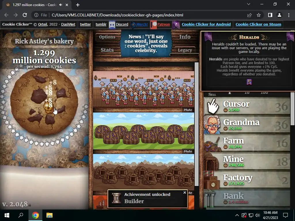The height and width of the screenshot is (221, 295).
Task: Open Chrome three-dot menu
Action: click(x=289, y=15)
